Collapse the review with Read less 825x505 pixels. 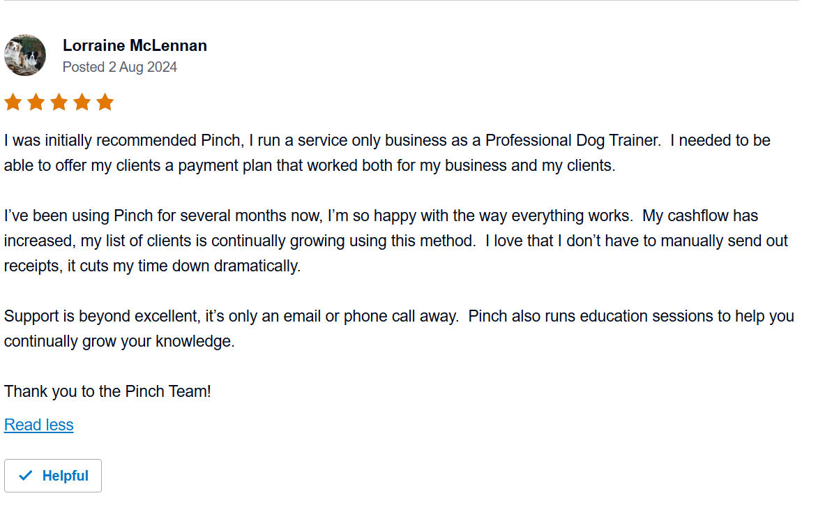point(39,425)
